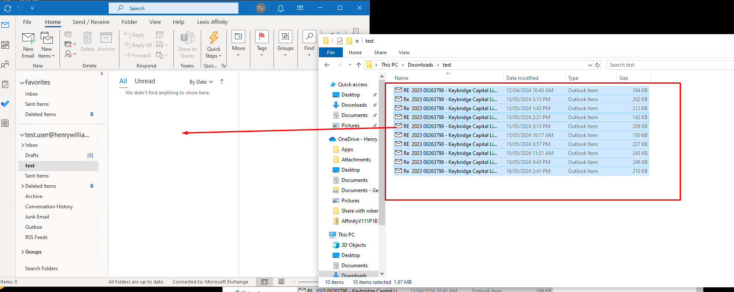Image resolution: width=734 pixels, height=292 pixels.
Task: Select the file dated 16/05/2024 2:41 PM
Action: [x=521, y=171]
